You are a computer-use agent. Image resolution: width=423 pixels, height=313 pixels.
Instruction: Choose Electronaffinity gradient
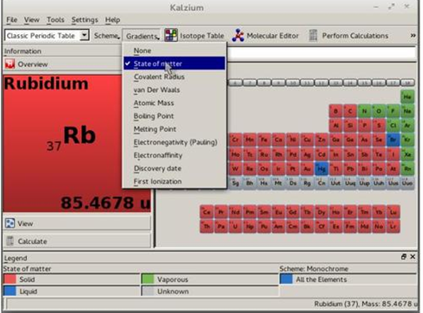174,155
